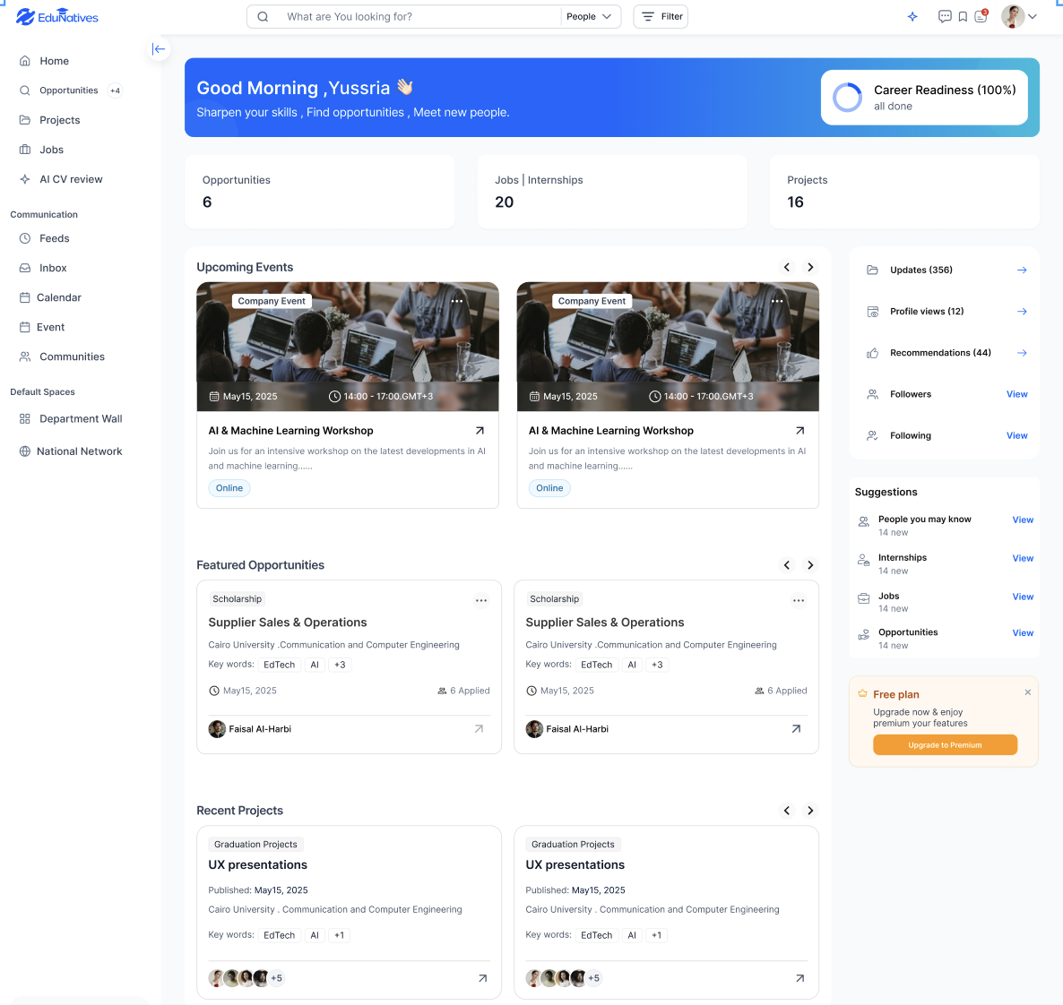Image resolution: width=1063 pixels, height=1005 pixels.
Task: Go to Feeds under Communication
Action: click(53, 237)
